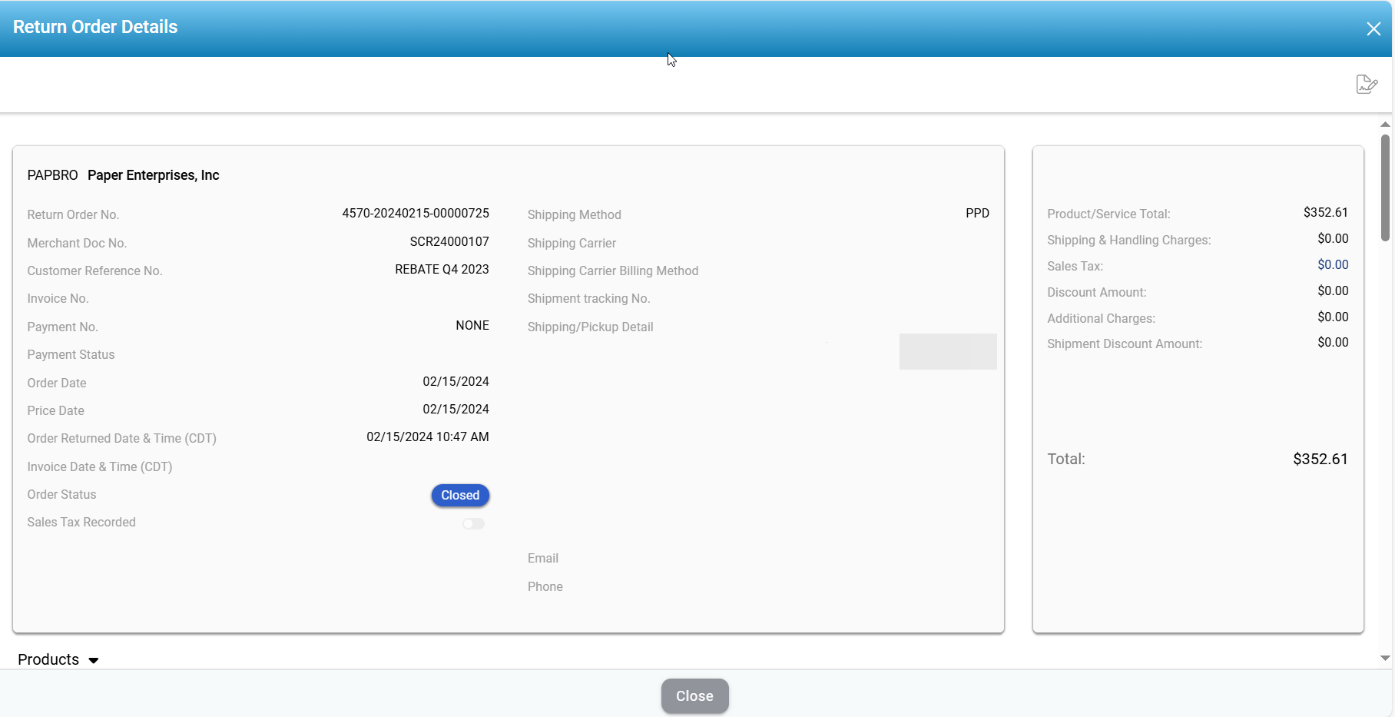Expand the Products section arrow
The height and width of the screenshot is (717, 1395).
pyautogui.click(x=94, y=660)
